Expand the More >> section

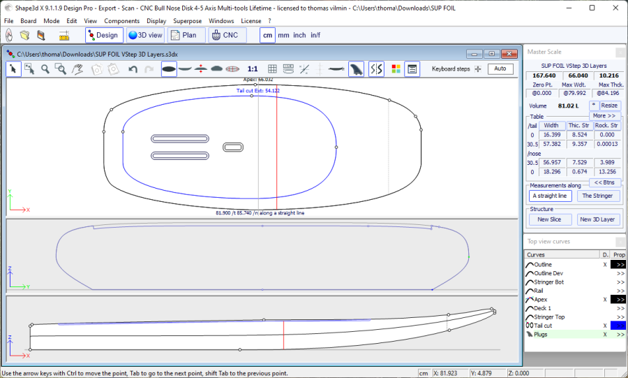coord(604,115)
